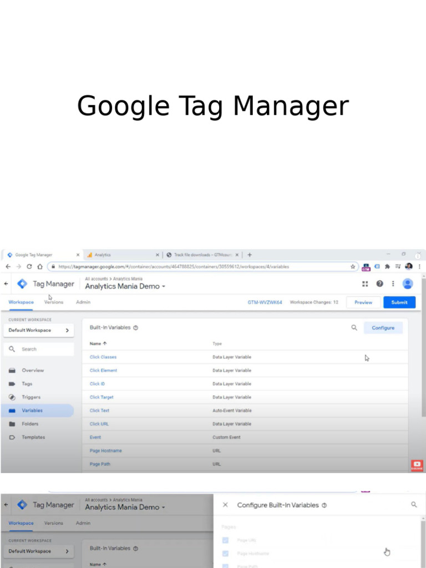Open the Admin tab behind the Configure panel

(x=83, y=523)
